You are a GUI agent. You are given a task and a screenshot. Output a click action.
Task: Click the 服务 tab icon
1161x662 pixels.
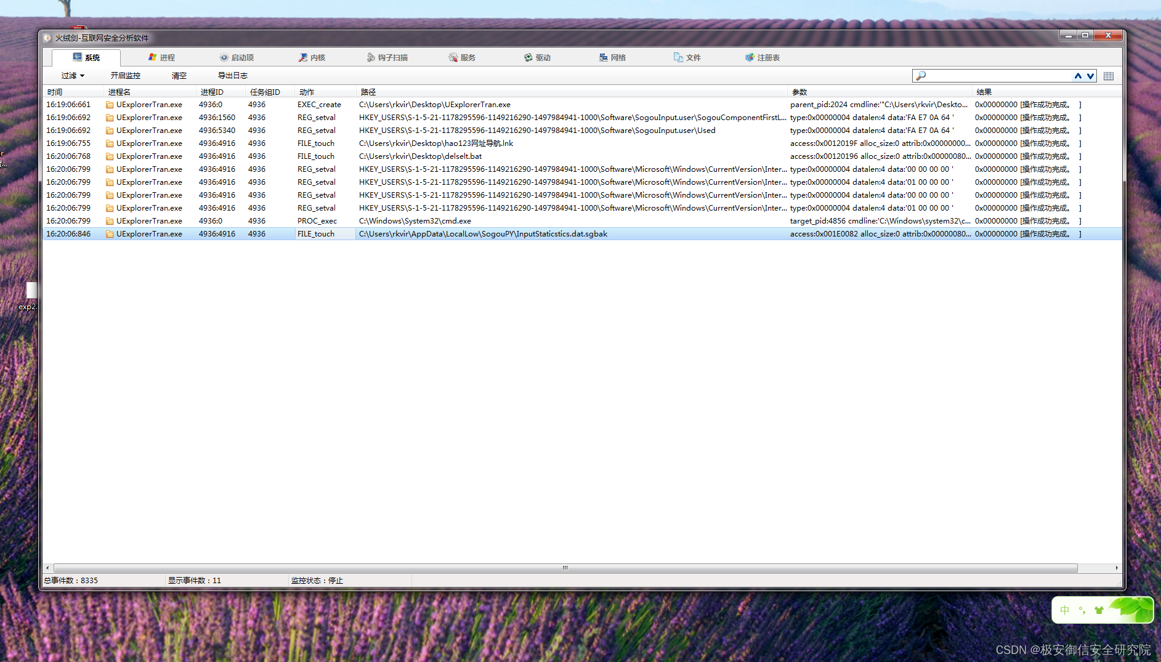point(453,57)
